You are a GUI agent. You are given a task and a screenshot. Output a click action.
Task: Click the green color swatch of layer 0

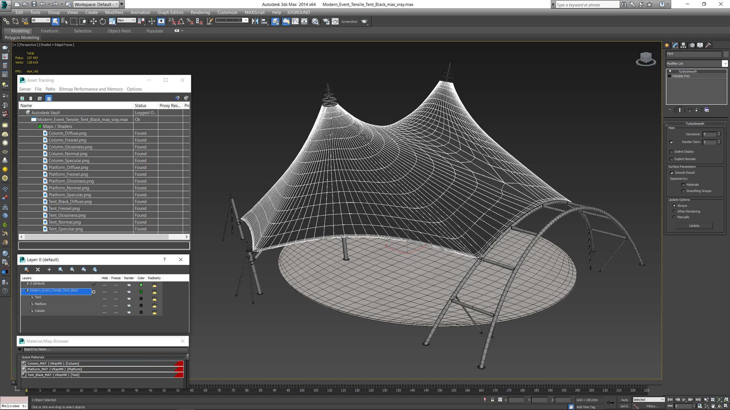141,285
